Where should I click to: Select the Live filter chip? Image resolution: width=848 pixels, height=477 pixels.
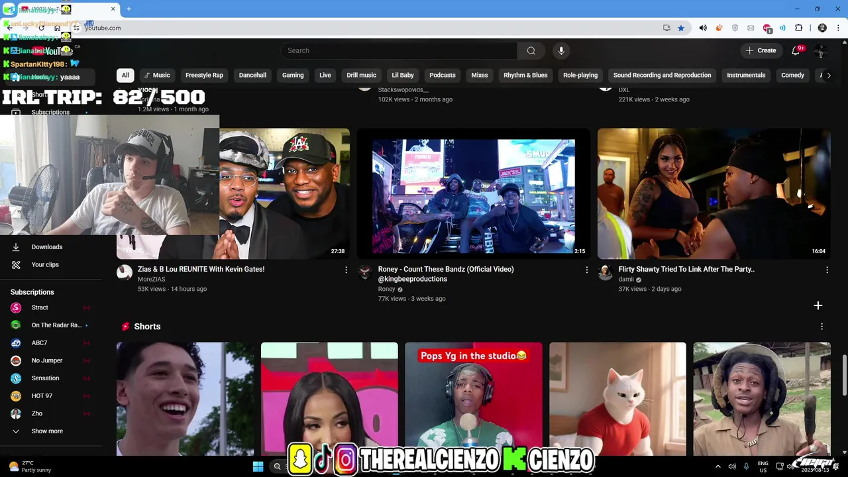(x=325, y=76)
